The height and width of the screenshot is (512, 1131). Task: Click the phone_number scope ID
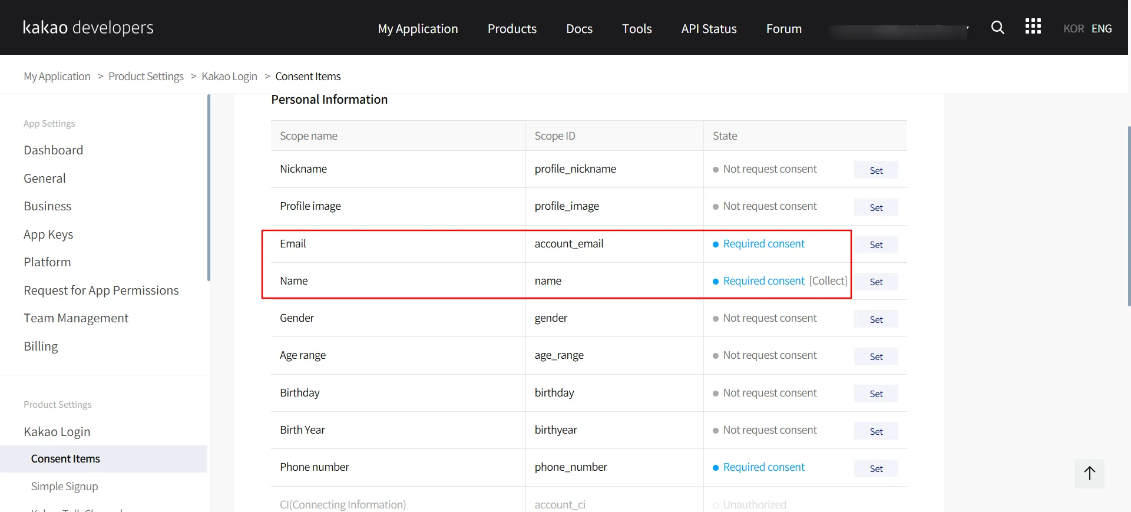point(571,467)
